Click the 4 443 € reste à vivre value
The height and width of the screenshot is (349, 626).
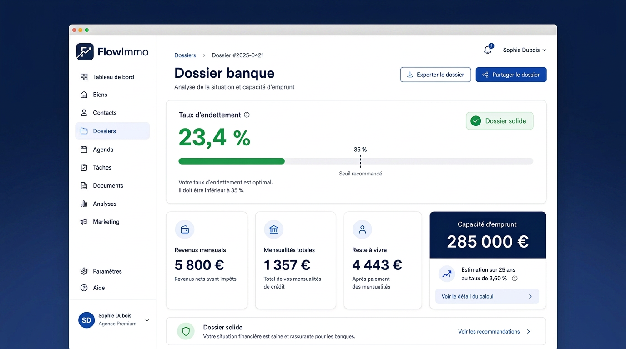click(377, 265)
